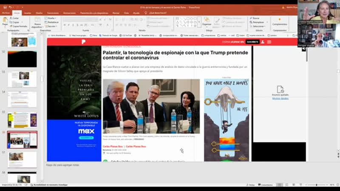340x191 pixels.
Task: Open the Archivo tab
Action: point(6,13)
